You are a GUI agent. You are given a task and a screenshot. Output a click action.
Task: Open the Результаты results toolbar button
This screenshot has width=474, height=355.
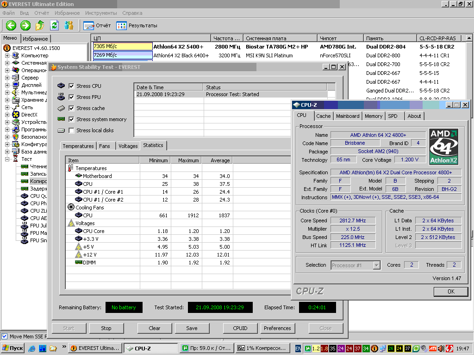tap(137, 26)
